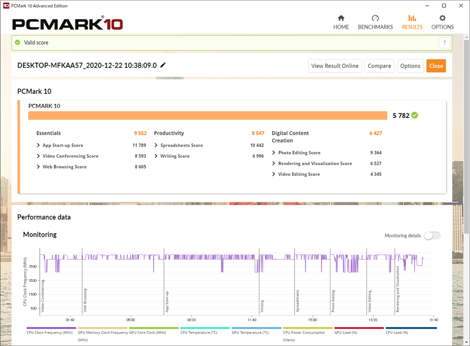
Task: Click the Compare button
Action: tap(379, 66)
